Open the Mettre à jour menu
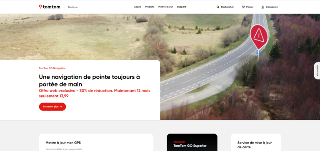Screen dimensions: 320x151 pyautogui.click(x=165, y=7)
